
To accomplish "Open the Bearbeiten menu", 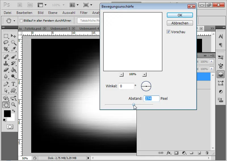I will [x=24, y=13].
